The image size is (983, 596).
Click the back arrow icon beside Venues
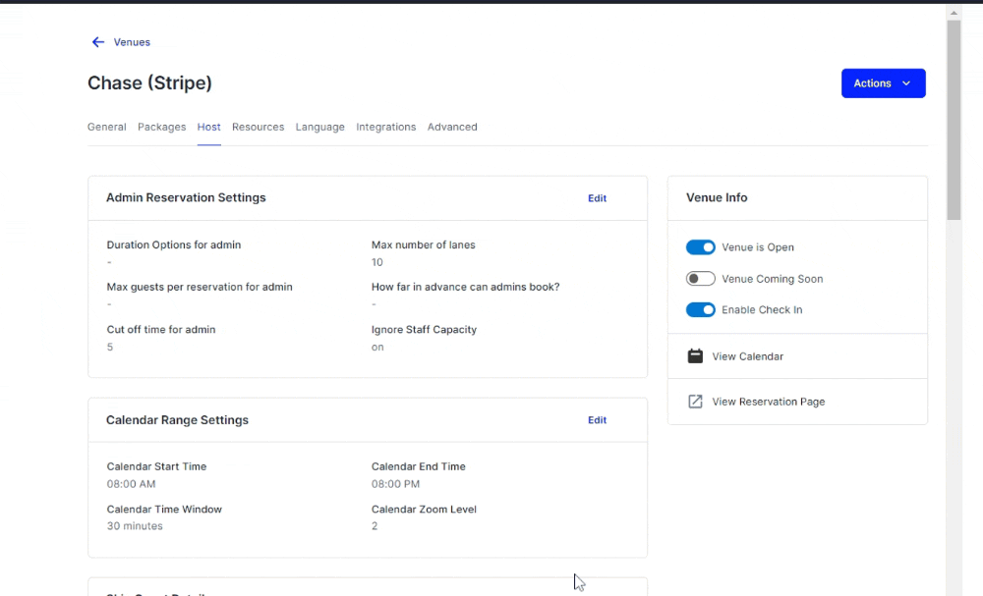coord(97,42)
